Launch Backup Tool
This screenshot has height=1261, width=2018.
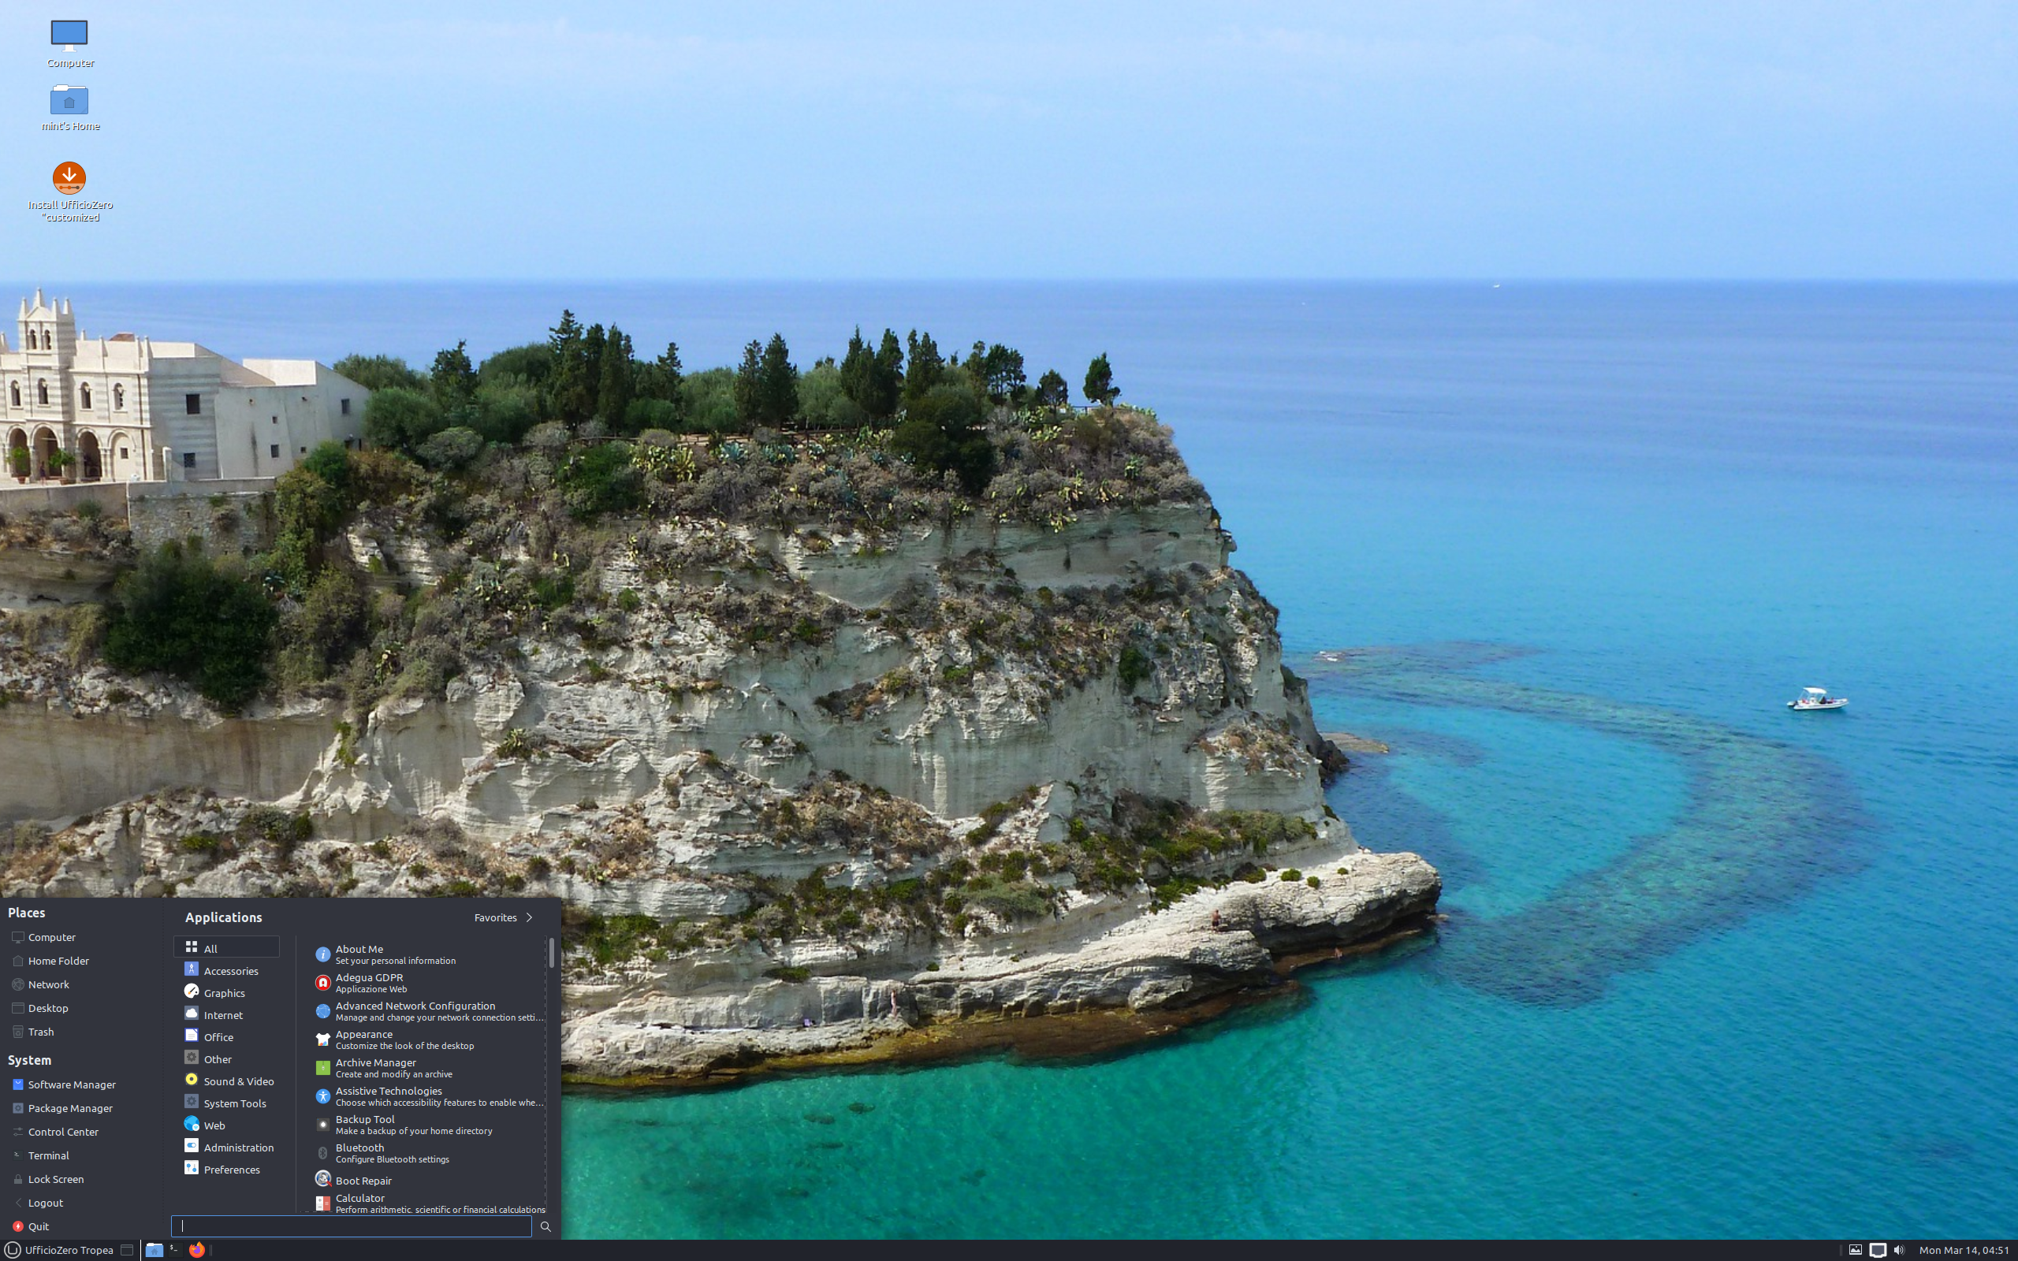(428, 1124)
